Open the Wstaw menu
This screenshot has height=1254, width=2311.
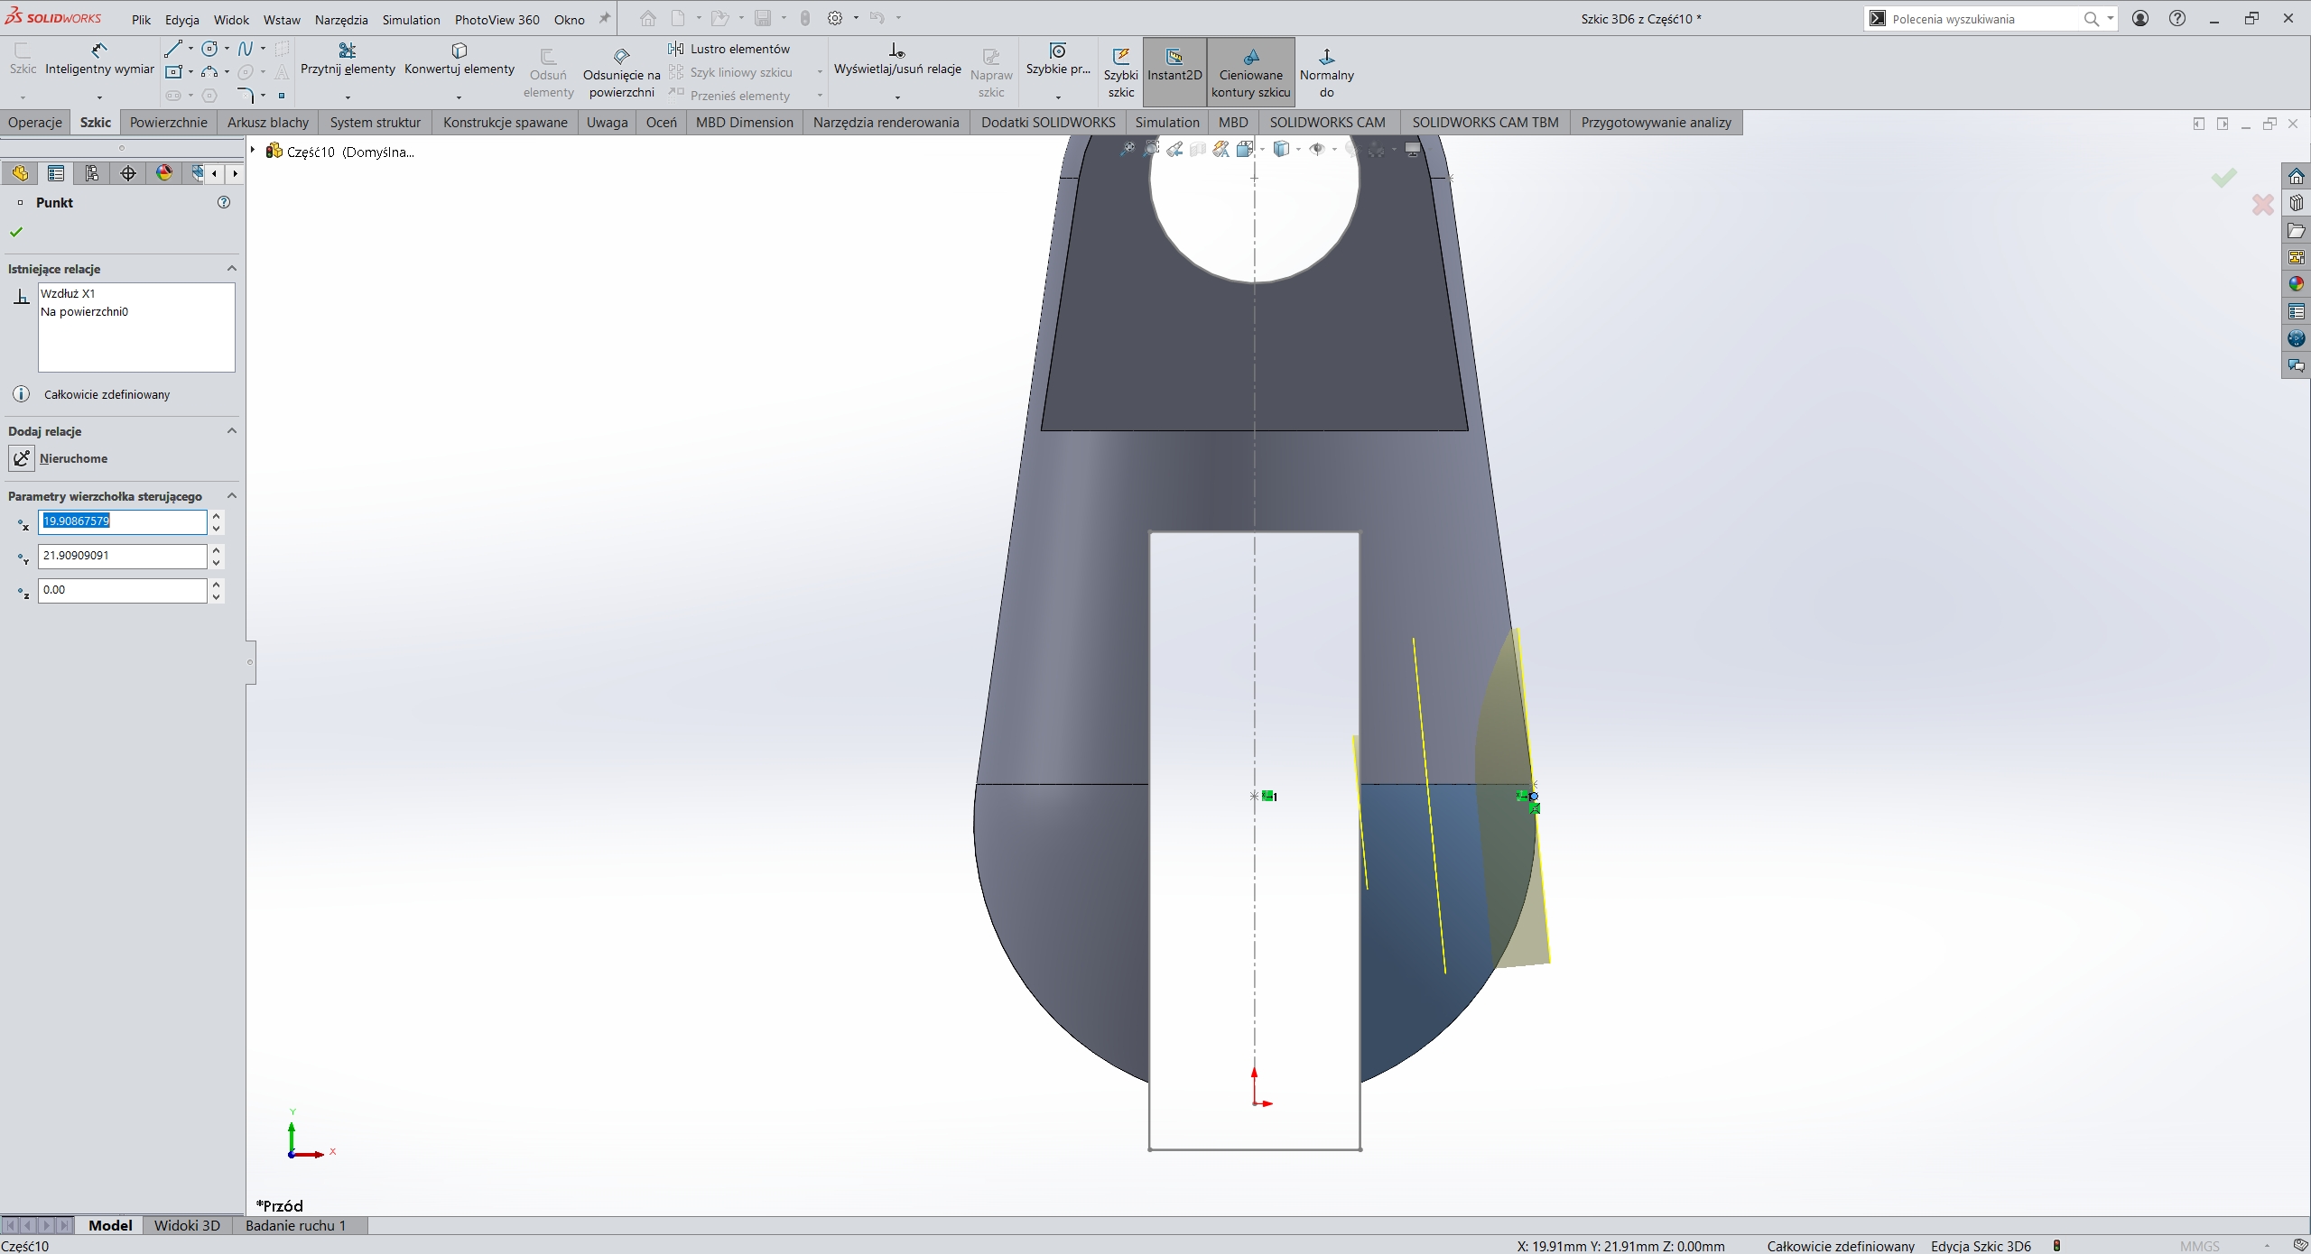282,19
